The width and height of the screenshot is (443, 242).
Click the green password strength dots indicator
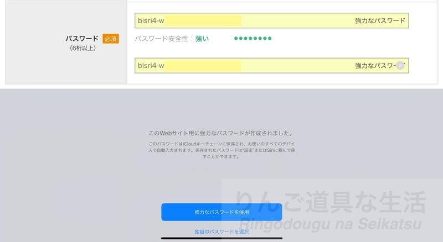tap(253, 38)
